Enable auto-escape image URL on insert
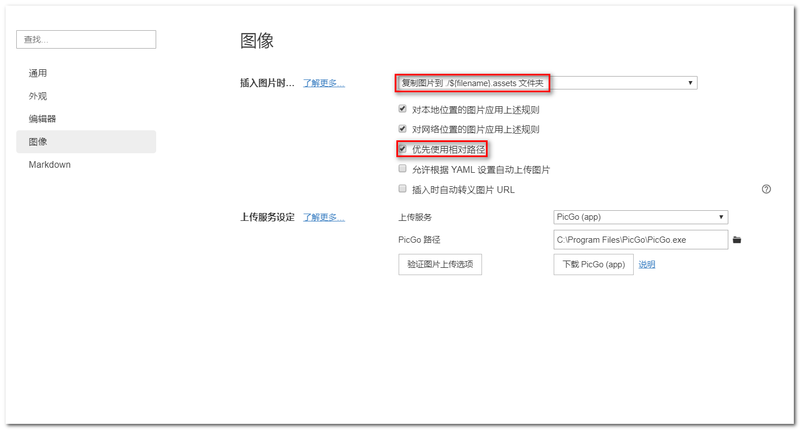The height and width of the screenshot is (430, 800). (402, 189)
